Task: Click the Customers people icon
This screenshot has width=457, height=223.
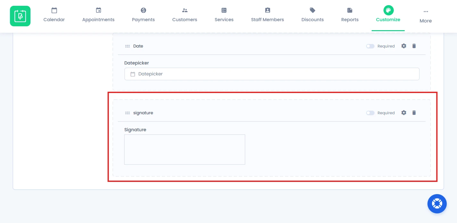Action: tap(185, 10)
